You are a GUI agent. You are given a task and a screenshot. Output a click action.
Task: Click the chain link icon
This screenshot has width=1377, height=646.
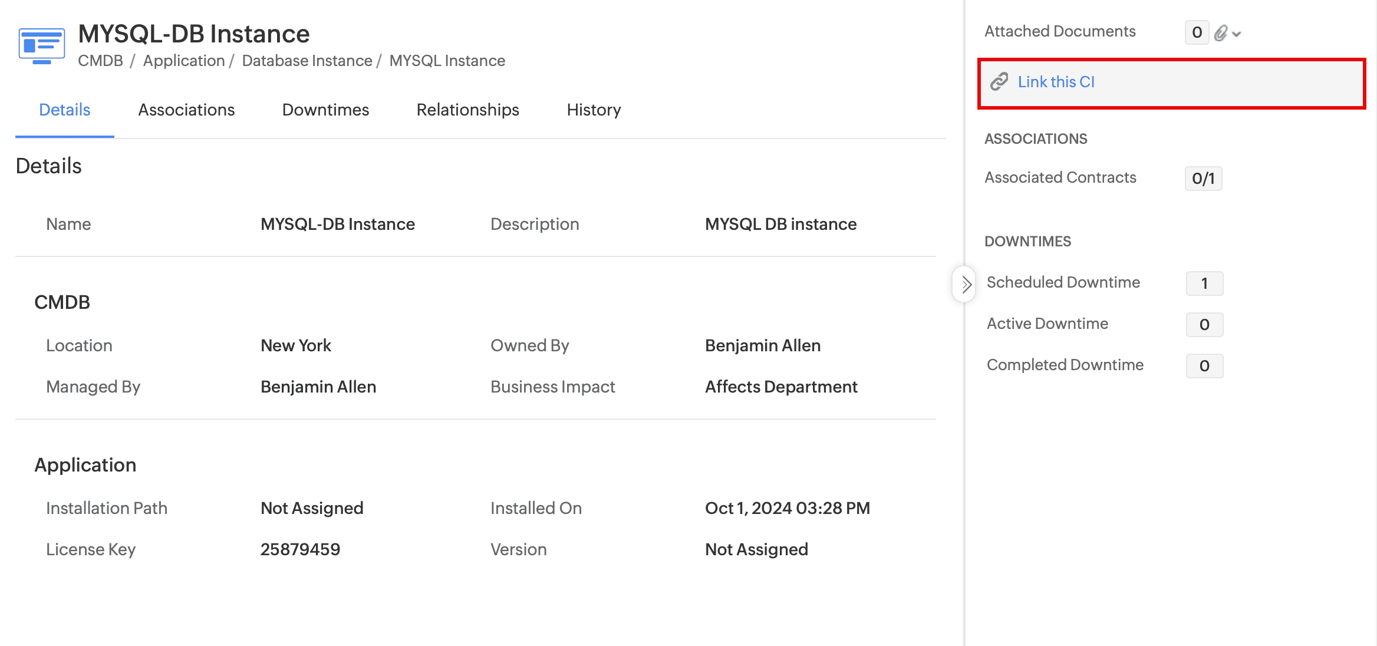point(999,82)
